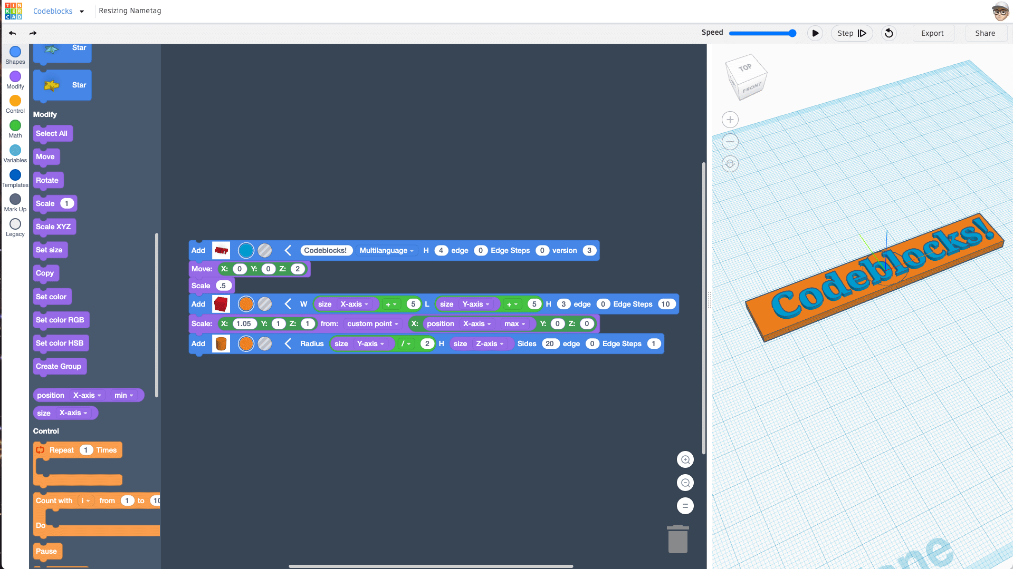Image resolution: width=1013 pixels, height=569 pixels.
Task: Zoom in the 3D viewer with plus
Action: pos(730,120)
